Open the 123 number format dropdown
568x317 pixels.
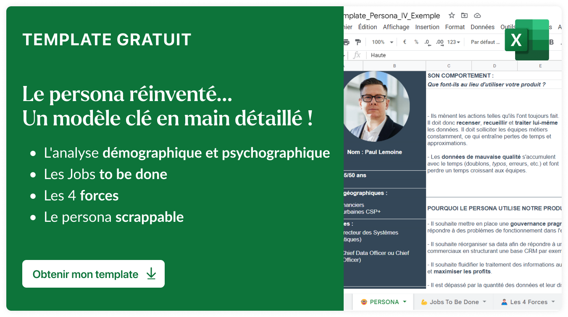tap(453, 42)
